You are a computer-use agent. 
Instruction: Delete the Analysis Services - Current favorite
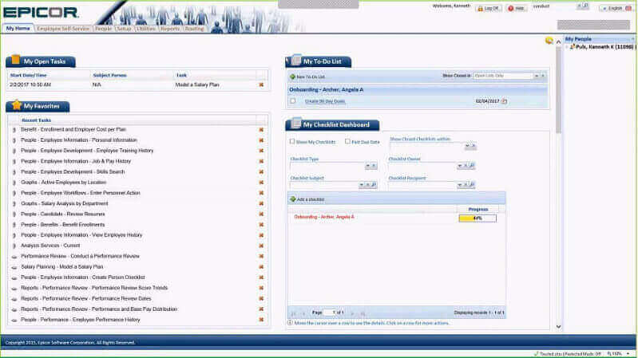pos(261,246)
